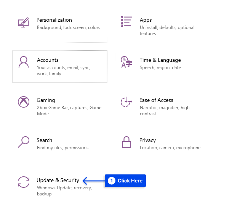The image size is (232, 208).
Task: Select the Privacy padlock icon
Action: pos(126,142)
